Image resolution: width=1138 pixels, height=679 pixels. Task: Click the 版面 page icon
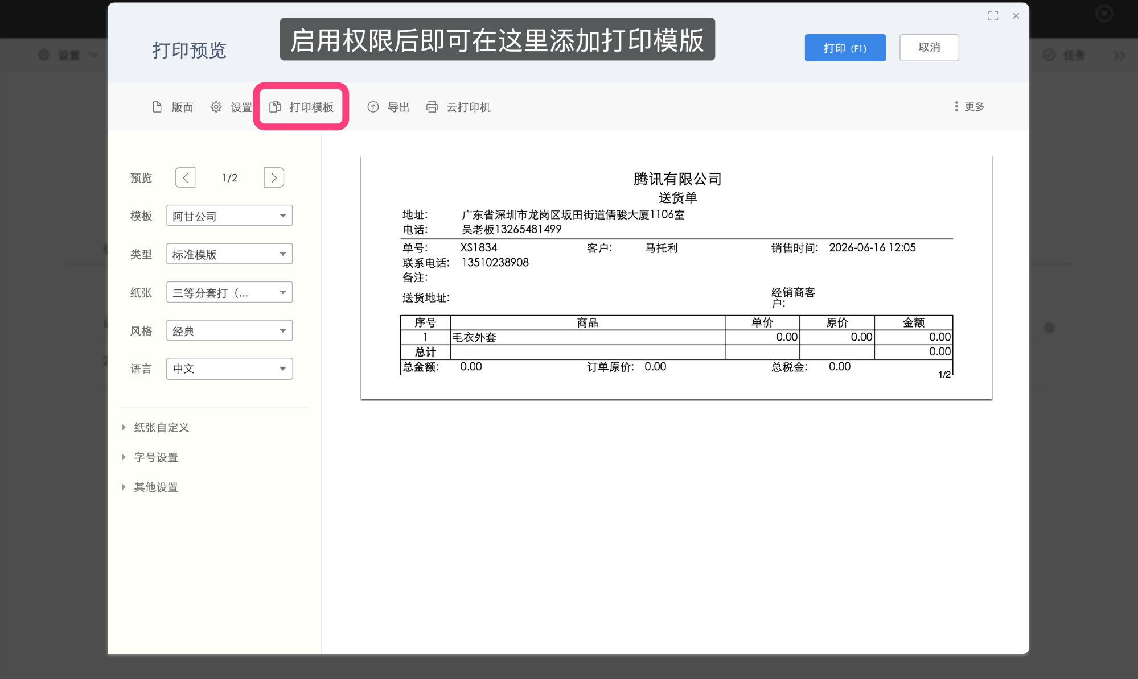click(157, 107)
